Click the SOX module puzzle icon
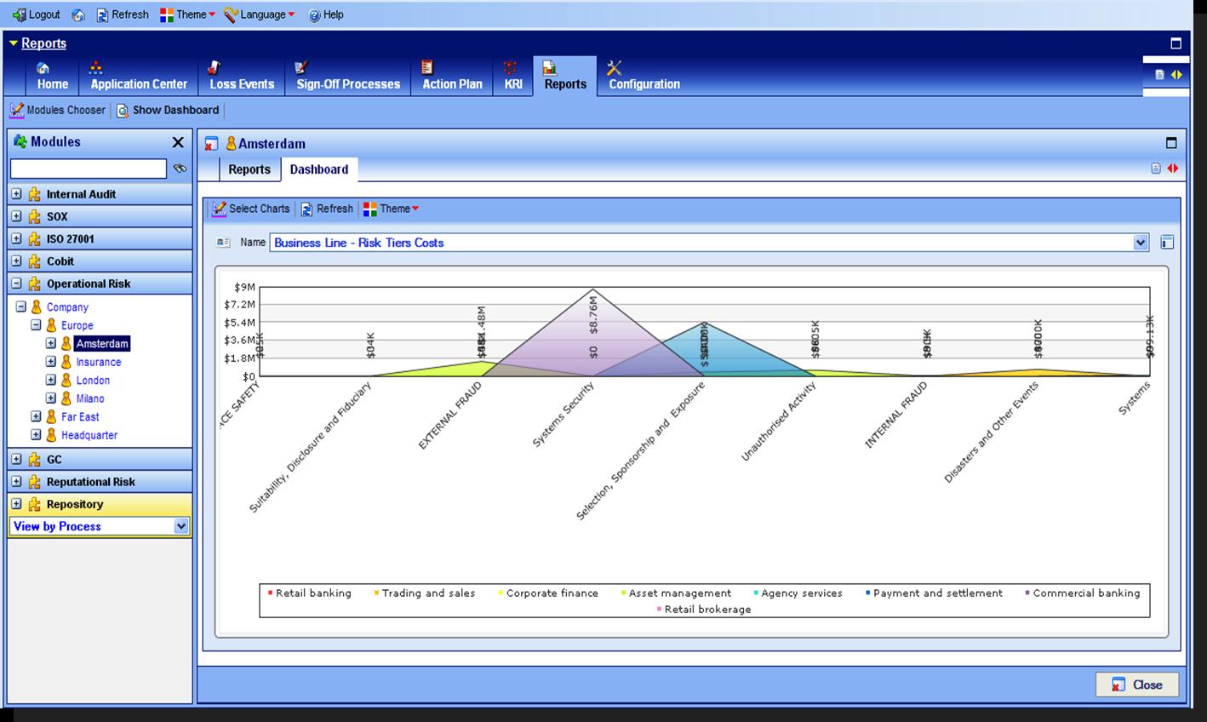1207x722 pixels. 34,216
